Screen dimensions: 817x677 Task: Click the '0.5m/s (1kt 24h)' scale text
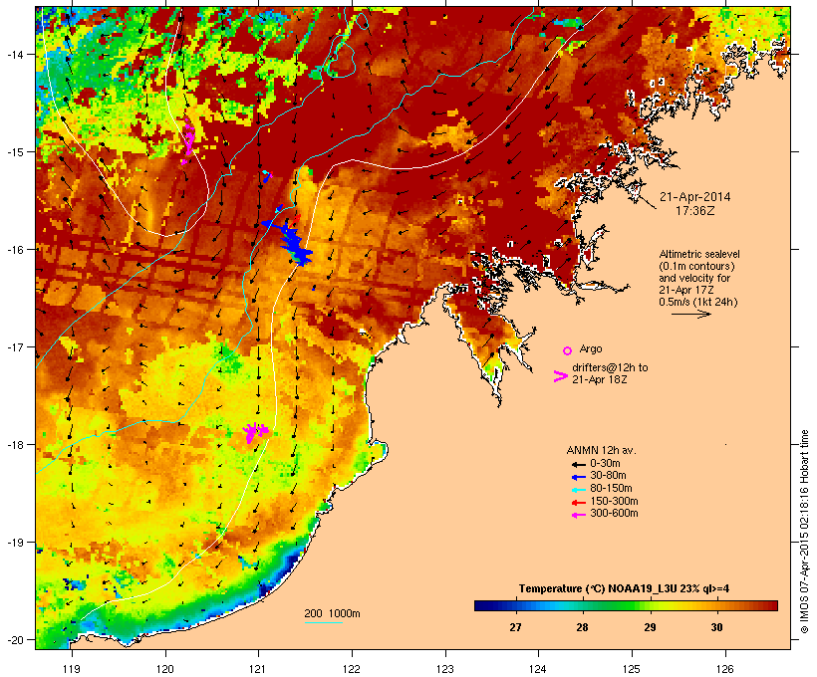[x=698, y=302]
